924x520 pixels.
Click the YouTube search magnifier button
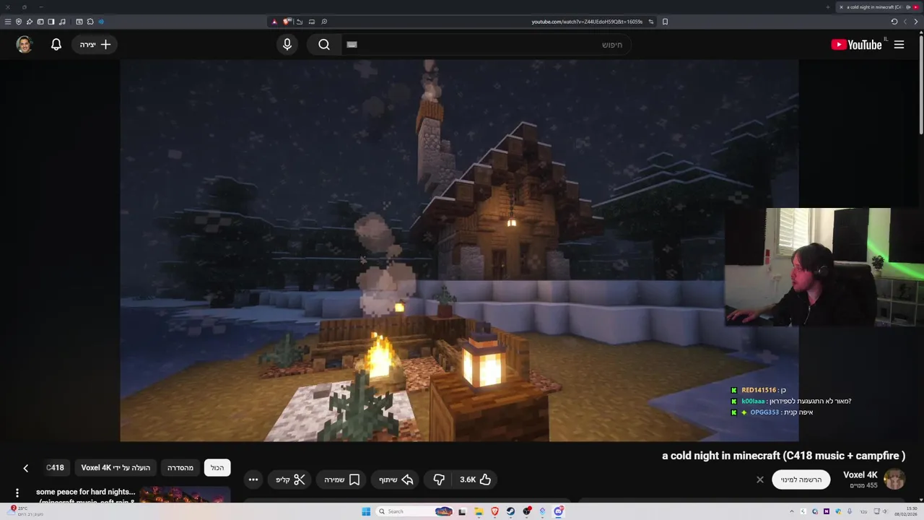(x=324, y=45)
